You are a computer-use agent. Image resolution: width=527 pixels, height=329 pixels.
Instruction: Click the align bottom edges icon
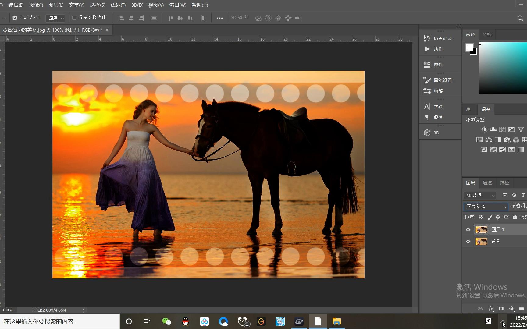(x=191, y=18)
